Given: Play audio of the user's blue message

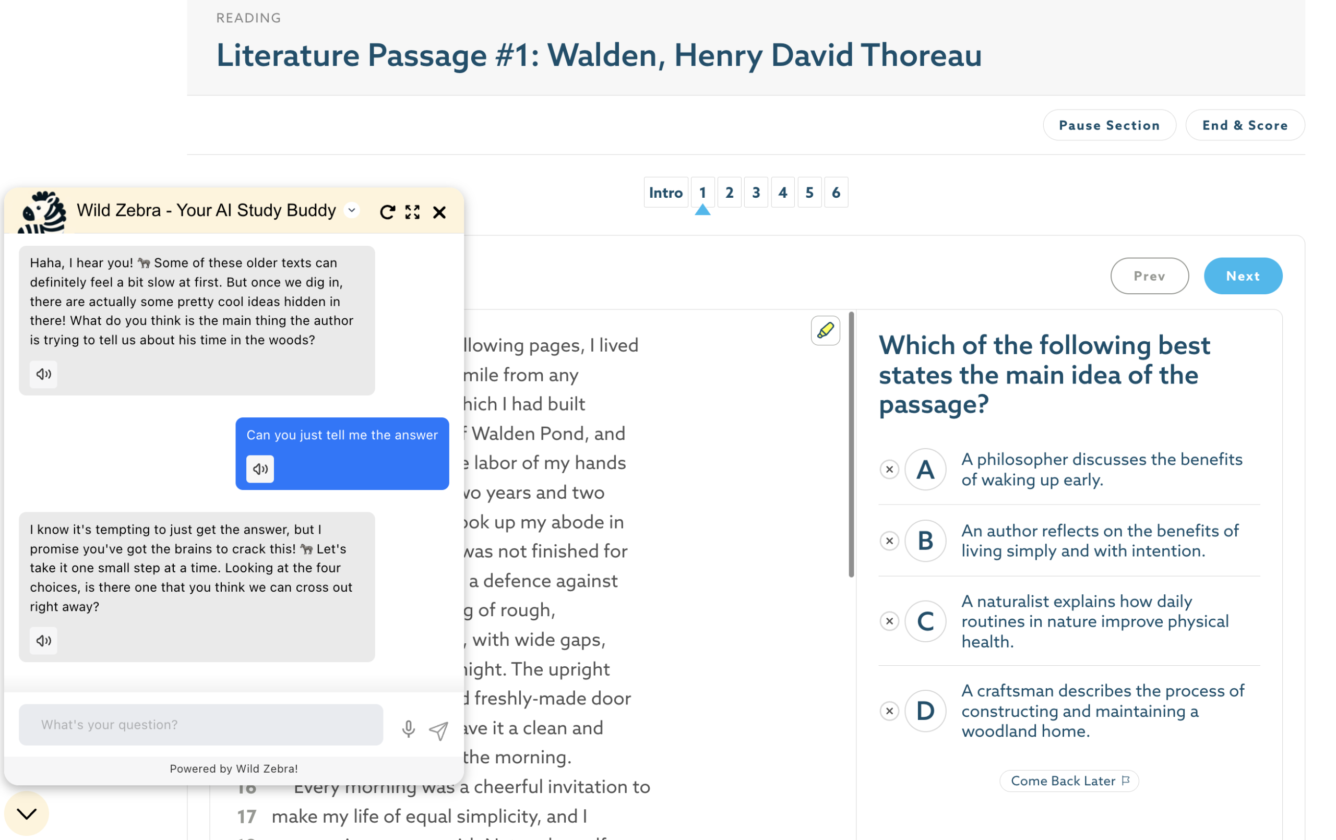Looking at the screenshot, I should pos(260,469).
